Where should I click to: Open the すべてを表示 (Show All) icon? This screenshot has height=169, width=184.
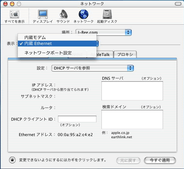(x=14, y=16)
